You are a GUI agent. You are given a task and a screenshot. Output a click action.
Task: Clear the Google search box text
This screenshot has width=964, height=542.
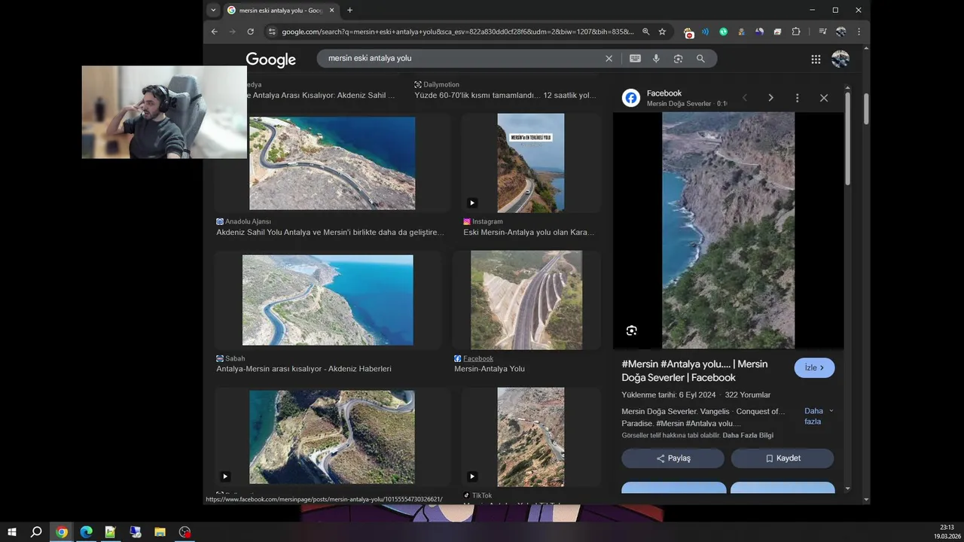tap(609, 59)
